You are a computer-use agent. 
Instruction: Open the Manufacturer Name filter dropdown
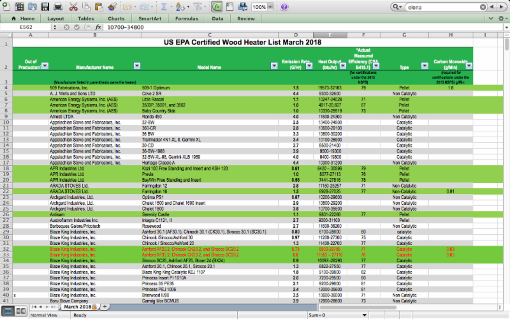(138, 66)
